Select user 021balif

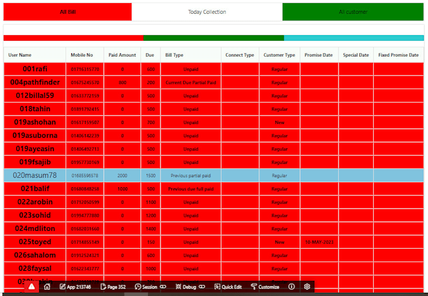[x=35, y=189]
